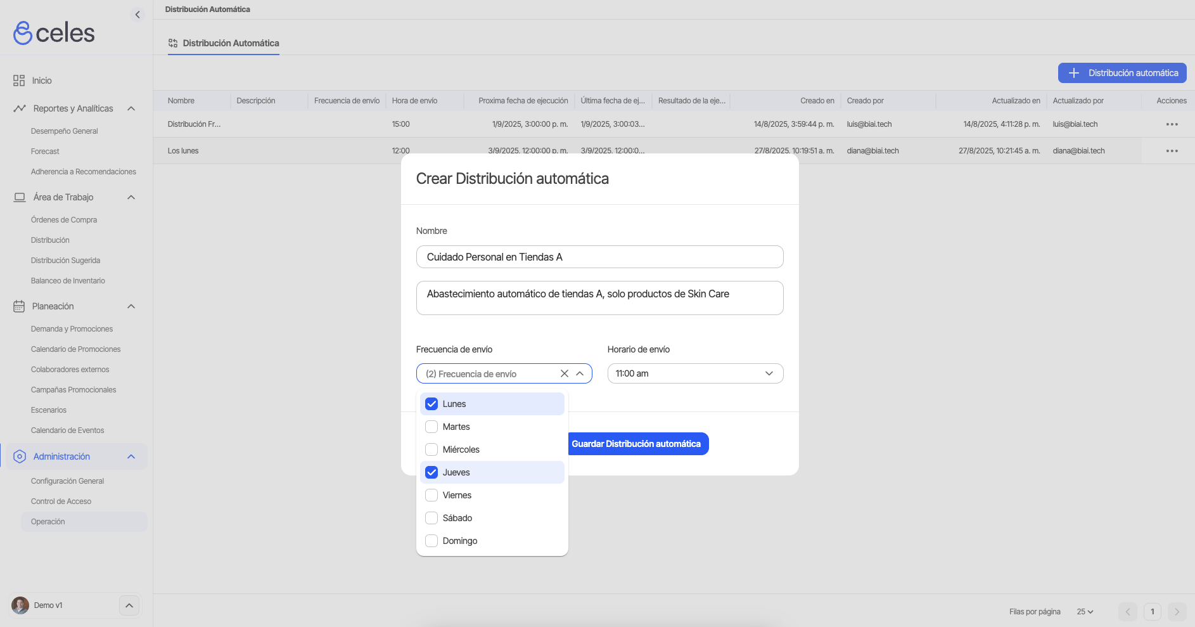Image resolution: width=1195 pixels, height=627 pixels.
Task: Click Guardar Distribución automática button
Action: point(636,444)
